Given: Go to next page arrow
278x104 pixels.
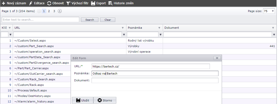Looking at the screenshot, I should pyautogui.click(x=60, y=11).
